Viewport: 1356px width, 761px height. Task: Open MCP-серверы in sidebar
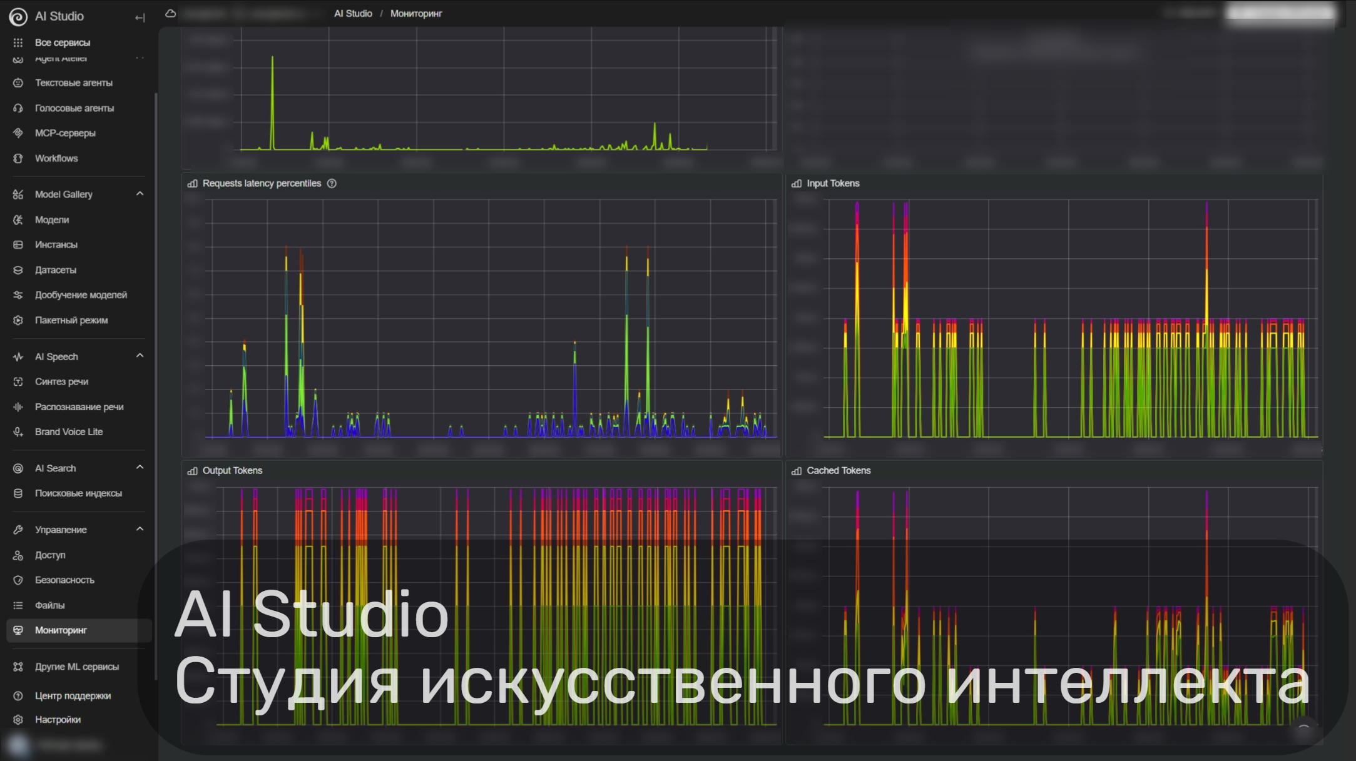coord(65,133)
